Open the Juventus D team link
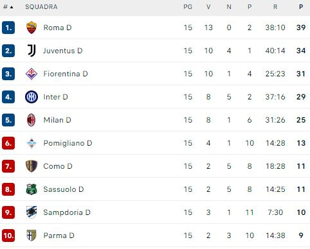The height and width of the screenshot is (249, 310). (63, 51)
